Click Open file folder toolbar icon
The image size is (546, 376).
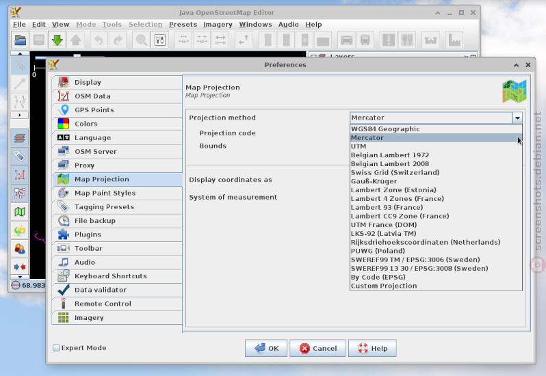[21, 40]
